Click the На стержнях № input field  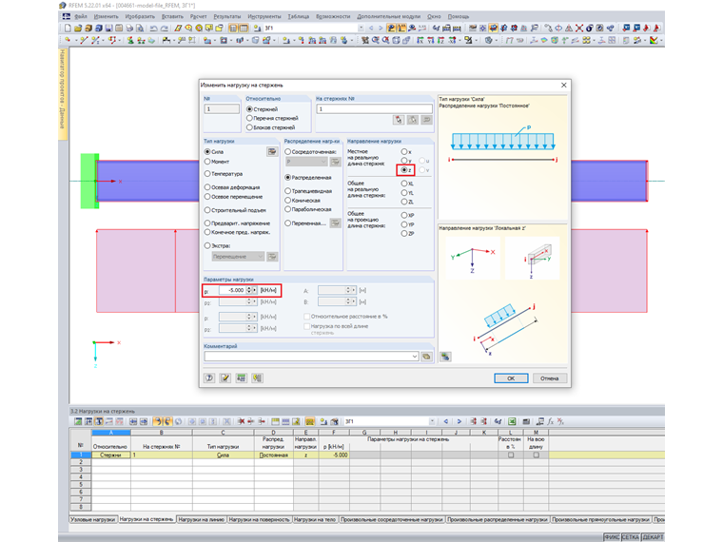click(x=374, y=108)
